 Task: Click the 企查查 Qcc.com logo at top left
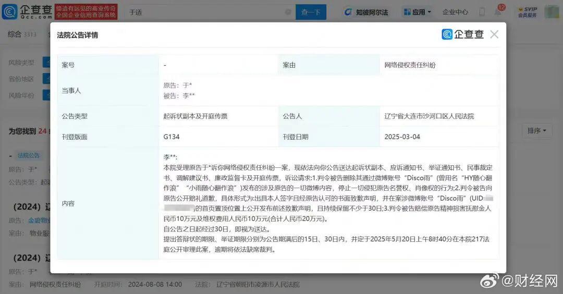[x=27, y=12]
